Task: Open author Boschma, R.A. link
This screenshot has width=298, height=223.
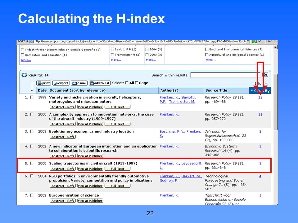Action: tap(172, 131)
